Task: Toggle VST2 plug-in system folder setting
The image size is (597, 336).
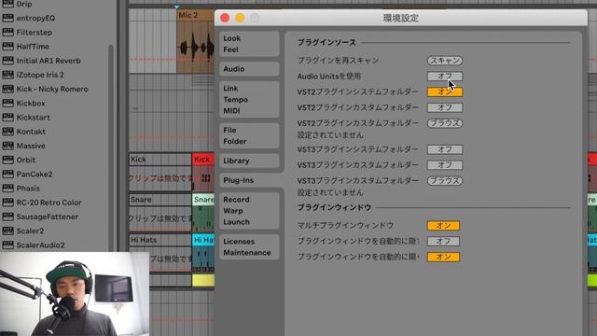Action: [444, 91]
